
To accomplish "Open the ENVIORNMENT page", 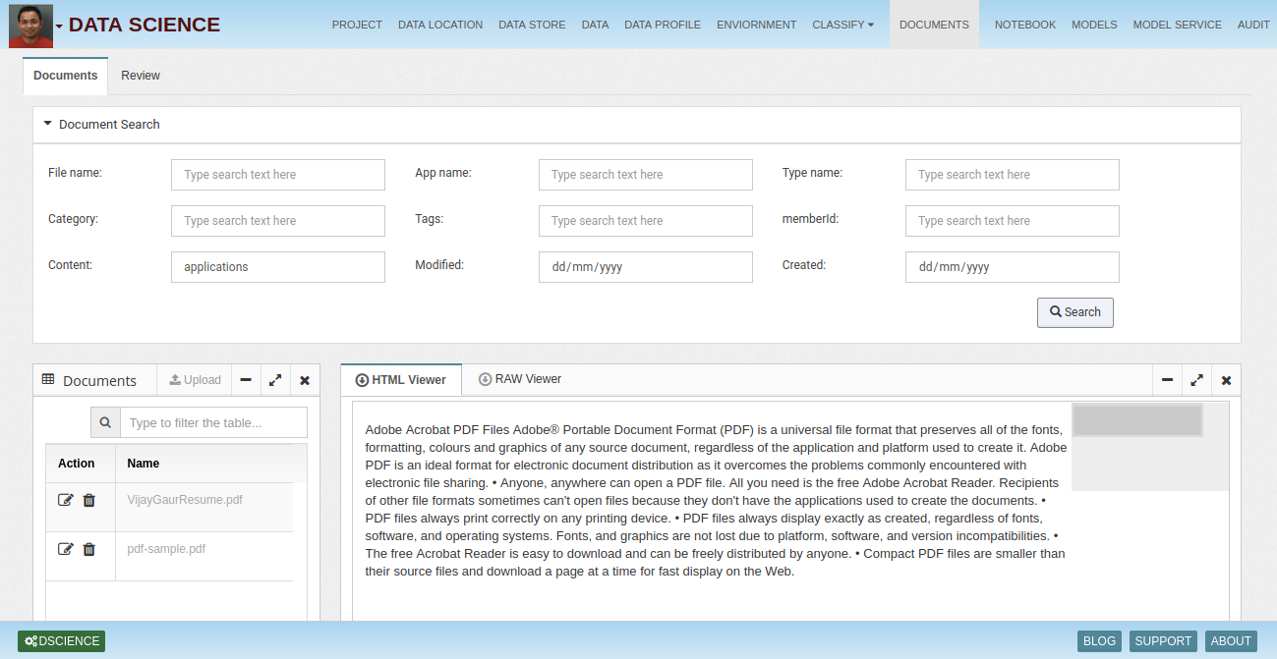I will coord(757,25).
